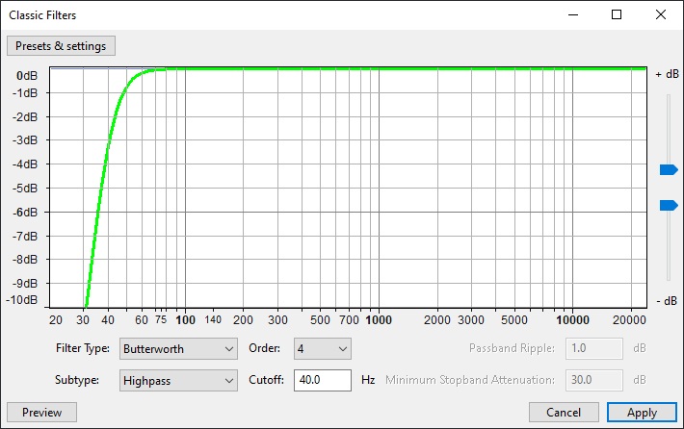Screen dimensions: 684x429
Task: Open the Filter Type dropdown
Action: (x=178, y=349)
